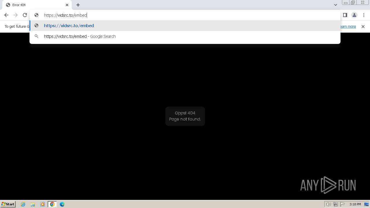Open a new browser tab
370x208 pixels.
coord(78,5)
